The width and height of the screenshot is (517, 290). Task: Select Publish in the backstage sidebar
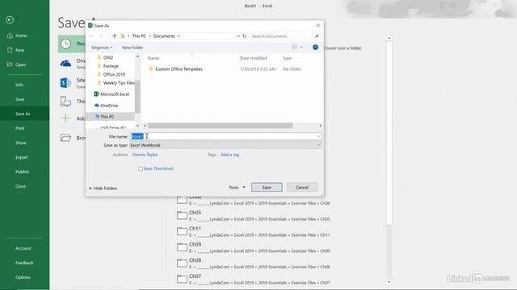(x=22, y=172)
